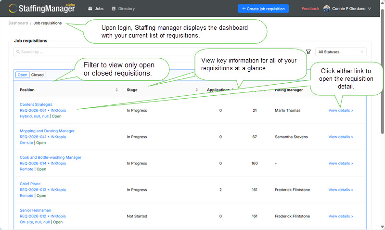Click the page vertical scrollbar thumb
385x230 pixels.
click(x=382, y=71)
